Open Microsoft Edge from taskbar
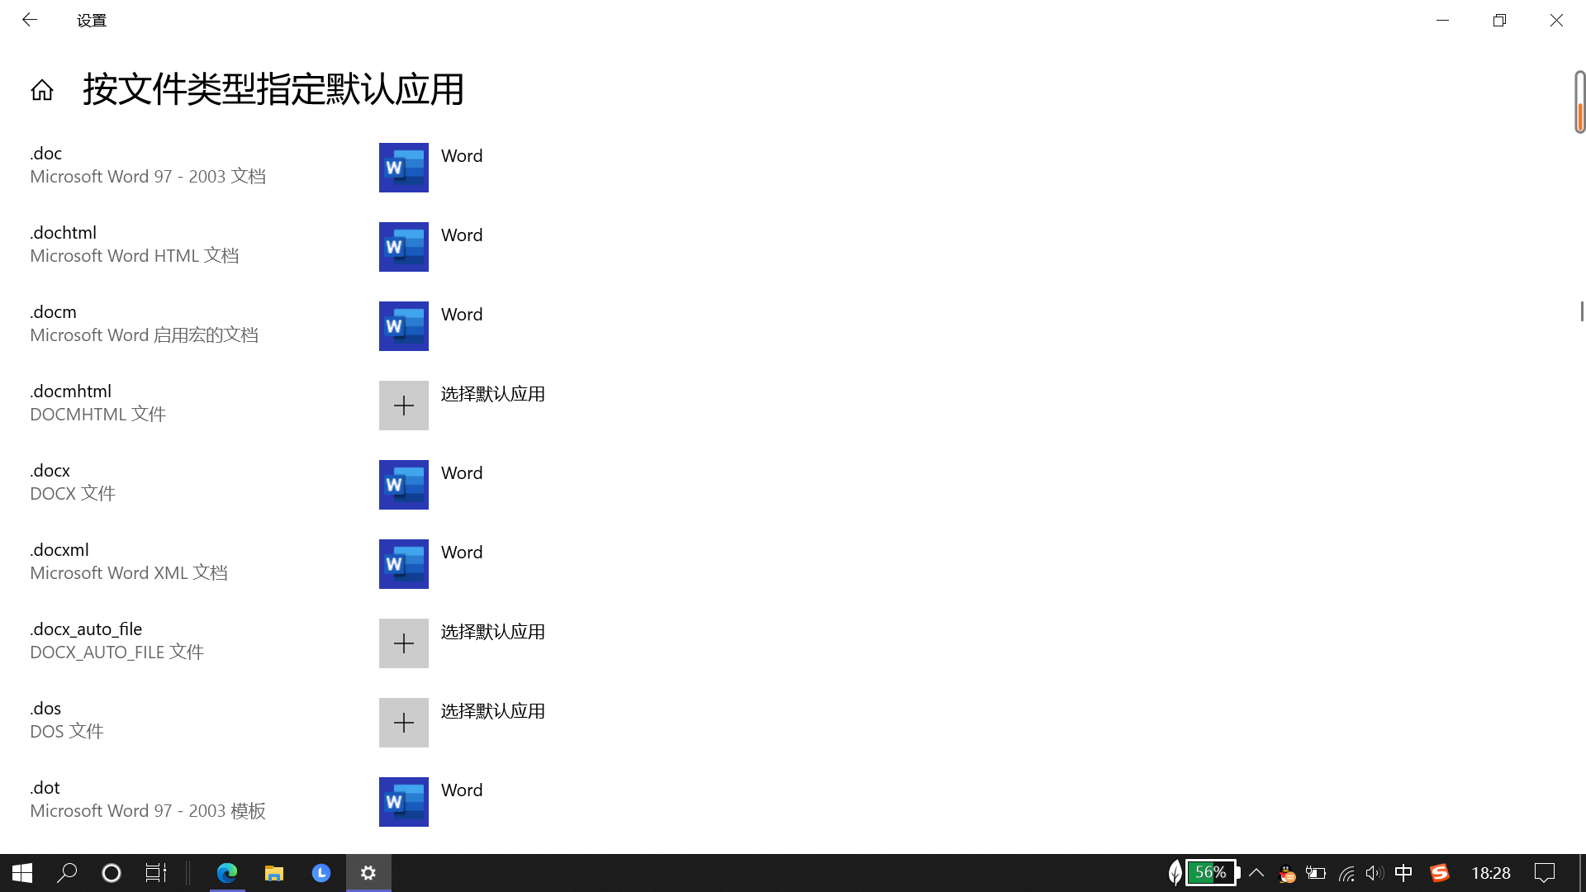This screenshot has width=1586, height=892. (x=227, y=873)
